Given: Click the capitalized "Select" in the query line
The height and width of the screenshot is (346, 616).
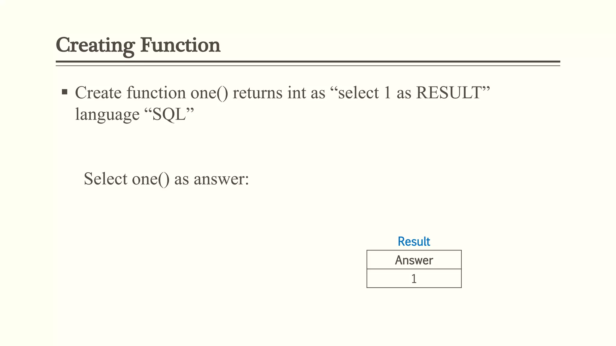Looking at the screenshot, I should coord(106,179).
